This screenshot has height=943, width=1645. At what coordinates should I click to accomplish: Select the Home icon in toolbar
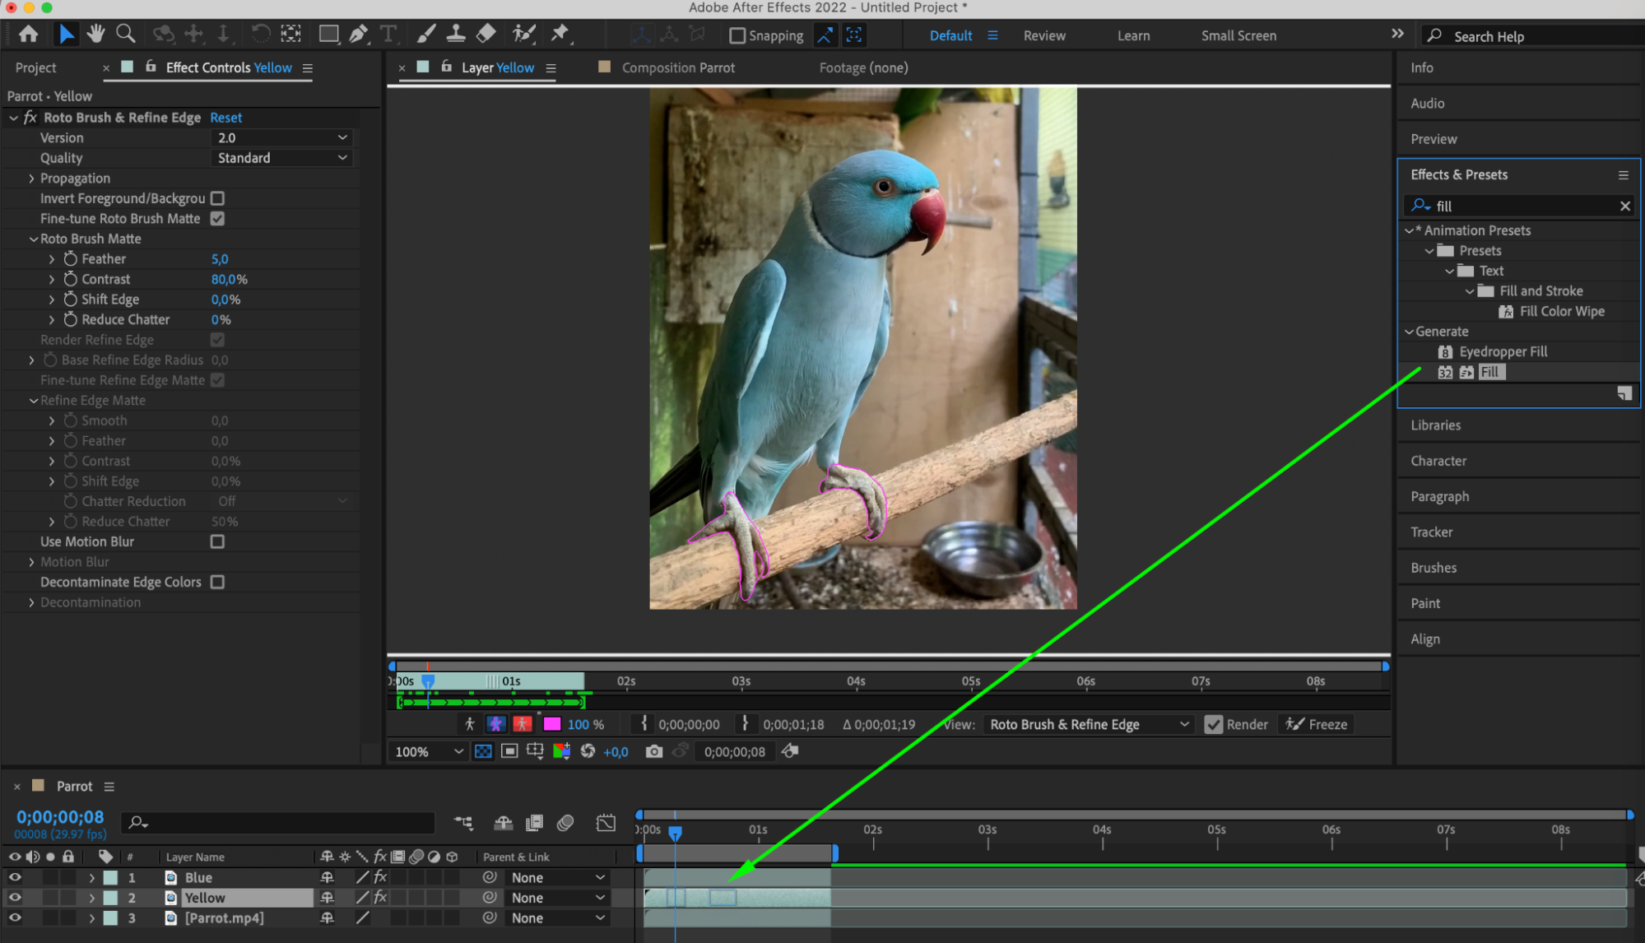tap(29, 35)
